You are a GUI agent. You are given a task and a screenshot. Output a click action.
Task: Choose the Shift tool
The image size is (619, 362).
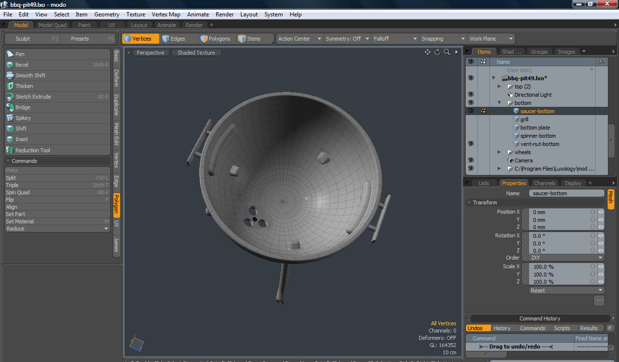[58, 129]
